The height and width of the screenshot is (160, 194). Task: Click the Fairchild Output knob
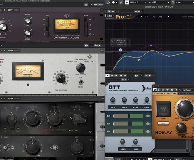[x=32, y=147]
